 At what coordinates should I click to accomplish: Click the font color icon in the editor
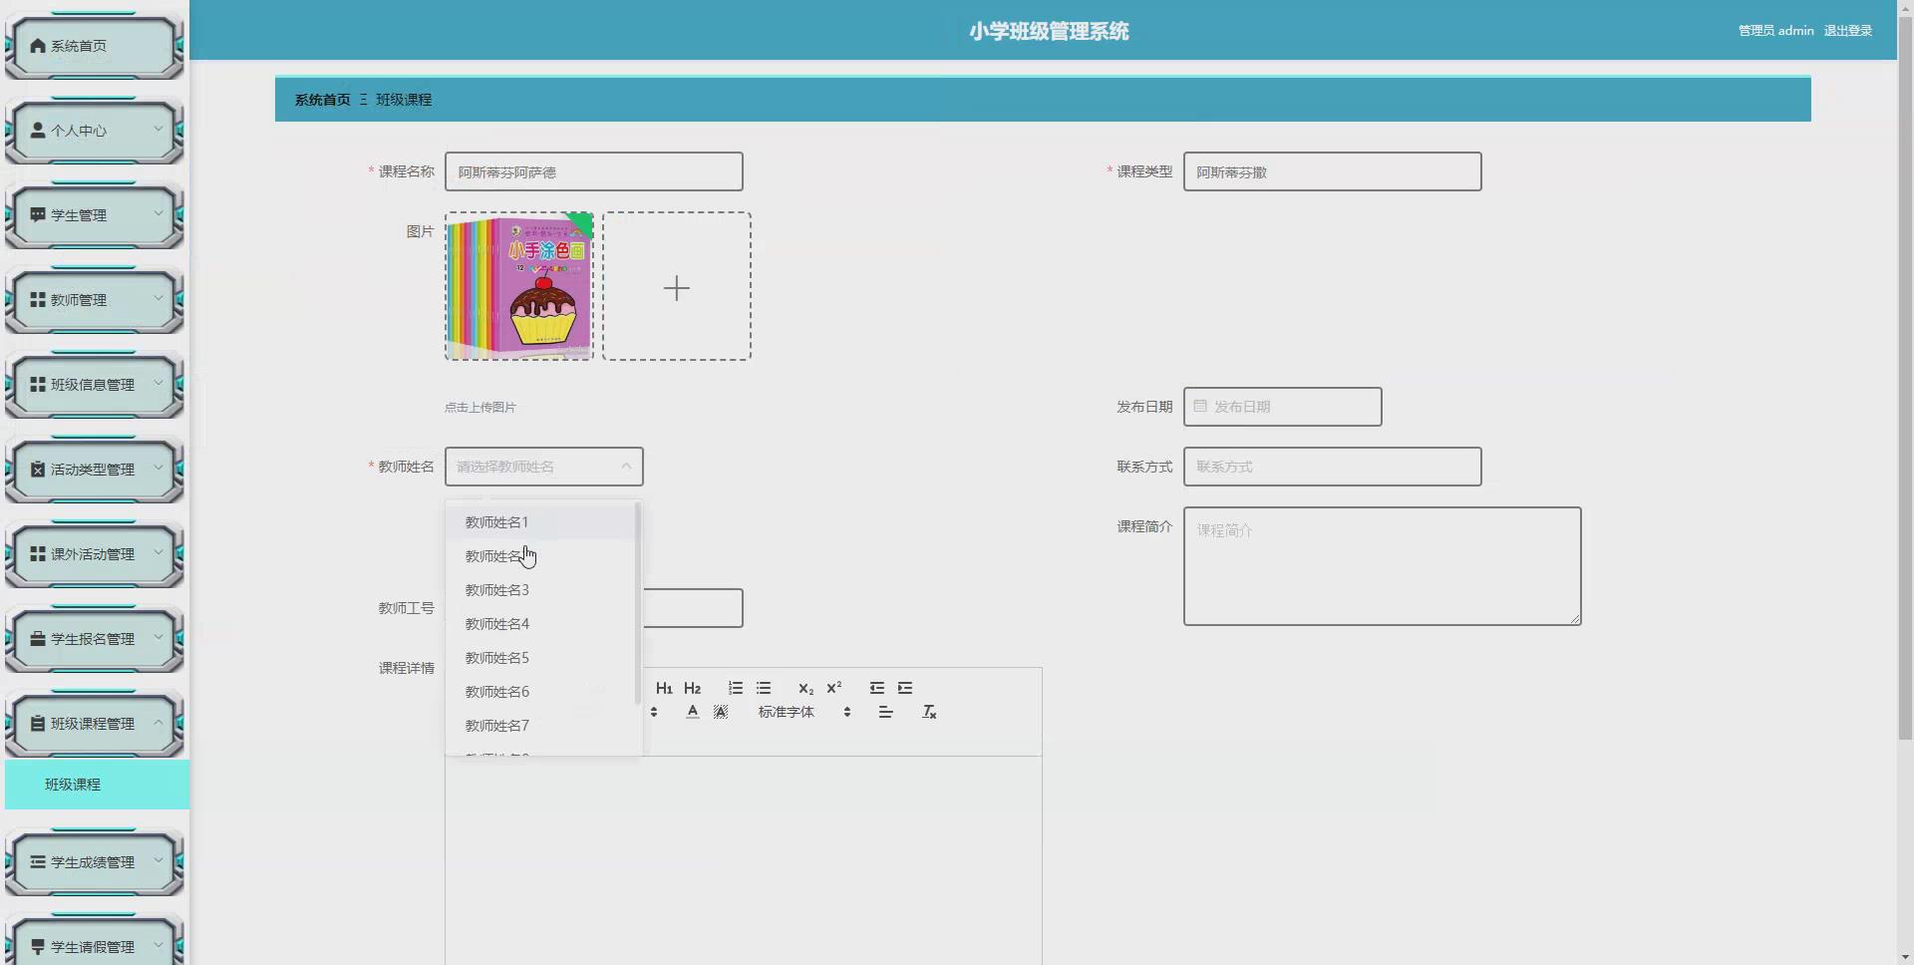point(692,711)
